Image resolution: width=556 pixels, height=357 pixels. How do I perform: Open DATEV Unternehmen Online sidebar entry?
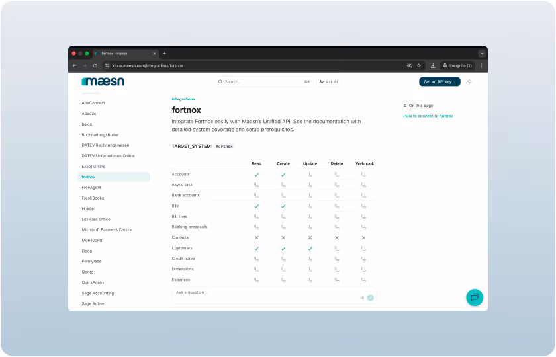(108, 156)
